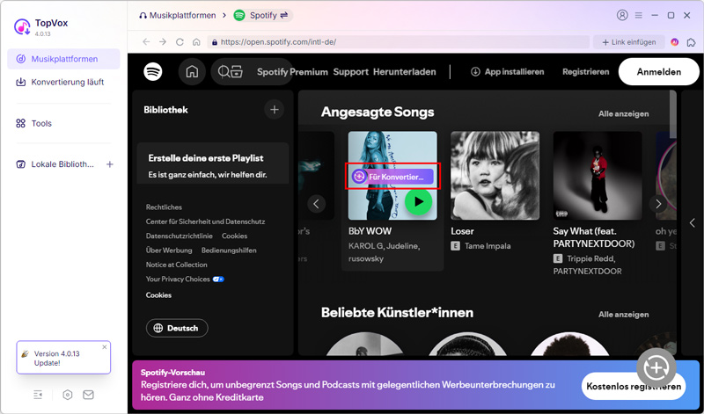Click the Anmelden button

point(658,72)
